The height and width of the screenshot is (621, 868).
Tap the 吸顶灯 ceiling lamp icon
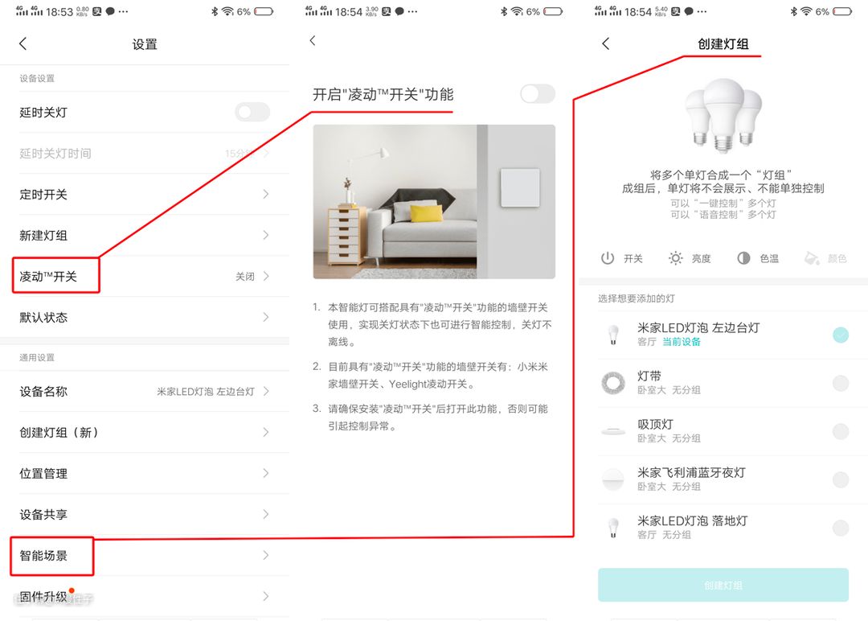[613, 431]
